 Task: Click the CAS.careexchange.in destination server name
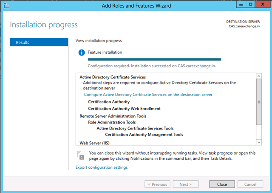(244, 26)
